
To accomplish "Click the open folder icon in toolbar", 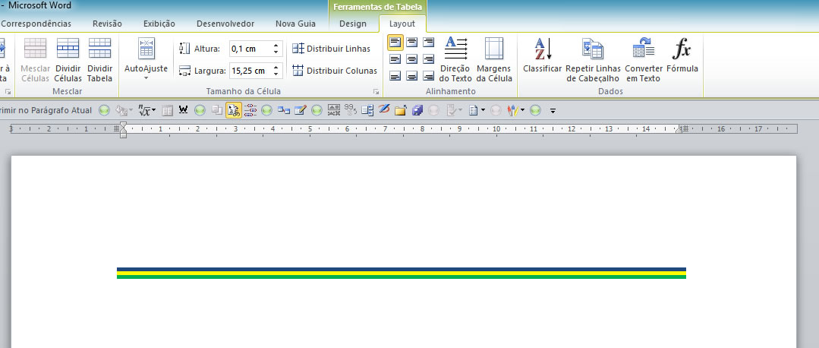I will (401, 110).
